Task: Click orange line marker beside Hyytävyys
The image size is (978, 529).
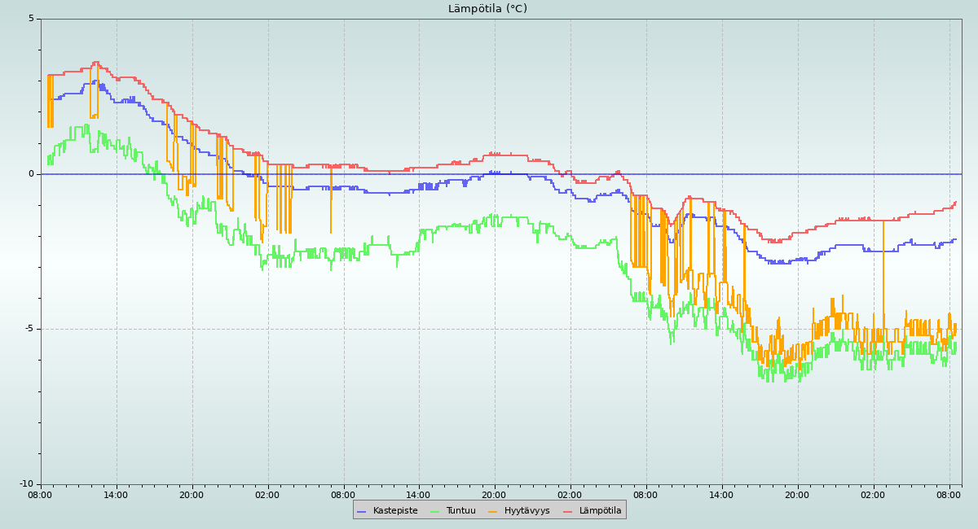Action: [x=493, y=511]
